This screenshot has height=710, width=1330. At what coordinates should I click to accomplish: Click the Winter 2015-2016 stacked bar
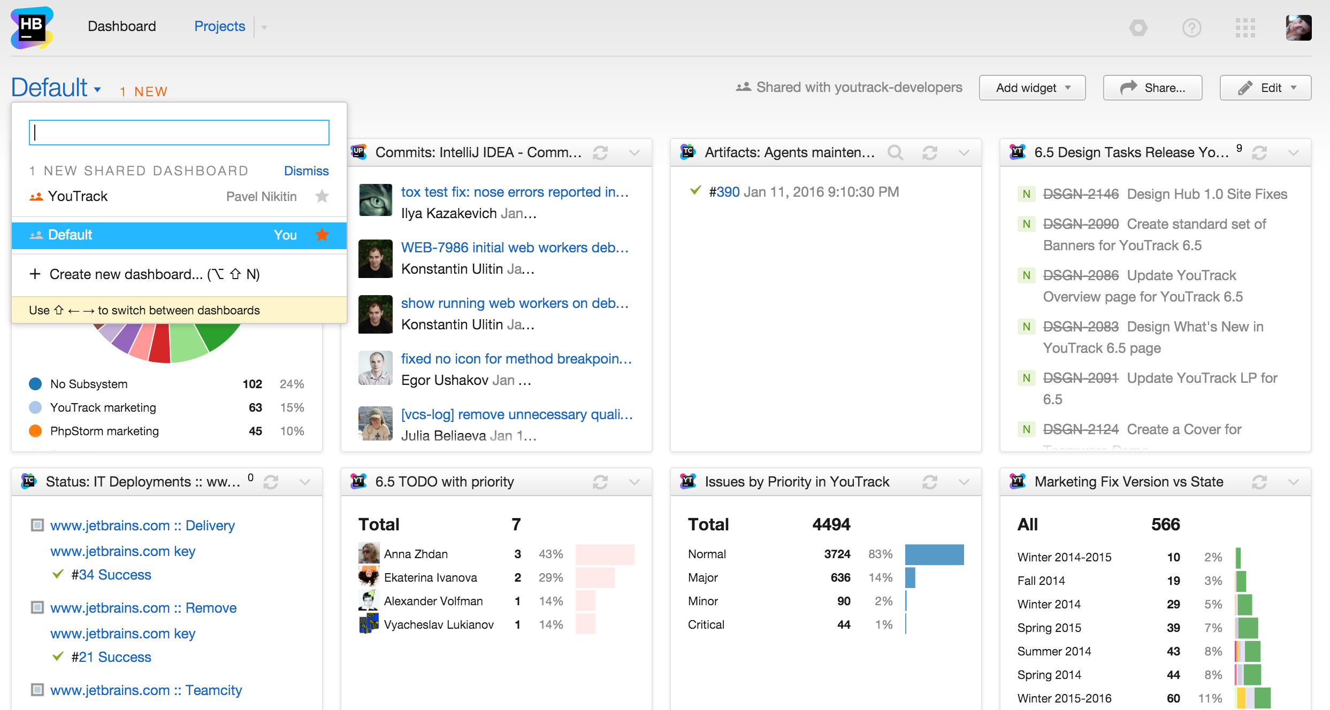coord(1253,698)
